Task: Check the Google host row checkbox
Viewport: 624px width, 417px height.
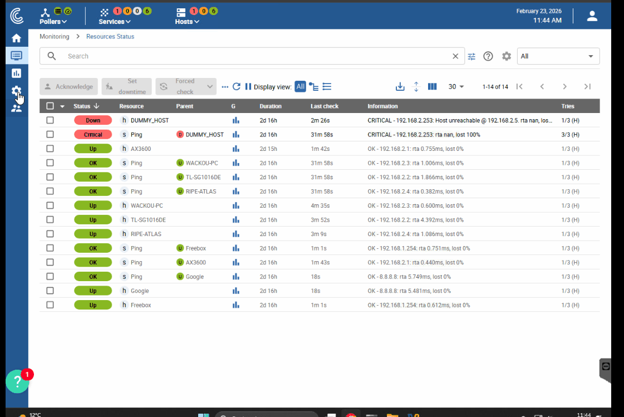Action: click(50, 291)
